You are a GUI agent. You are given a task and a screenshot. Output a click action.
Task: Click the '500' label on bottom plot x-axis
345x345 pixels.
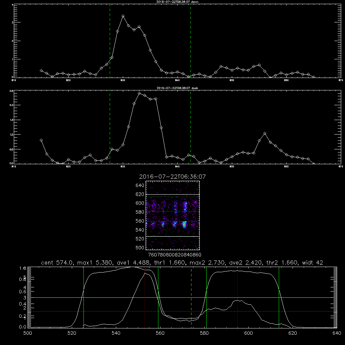coord(28,333)
